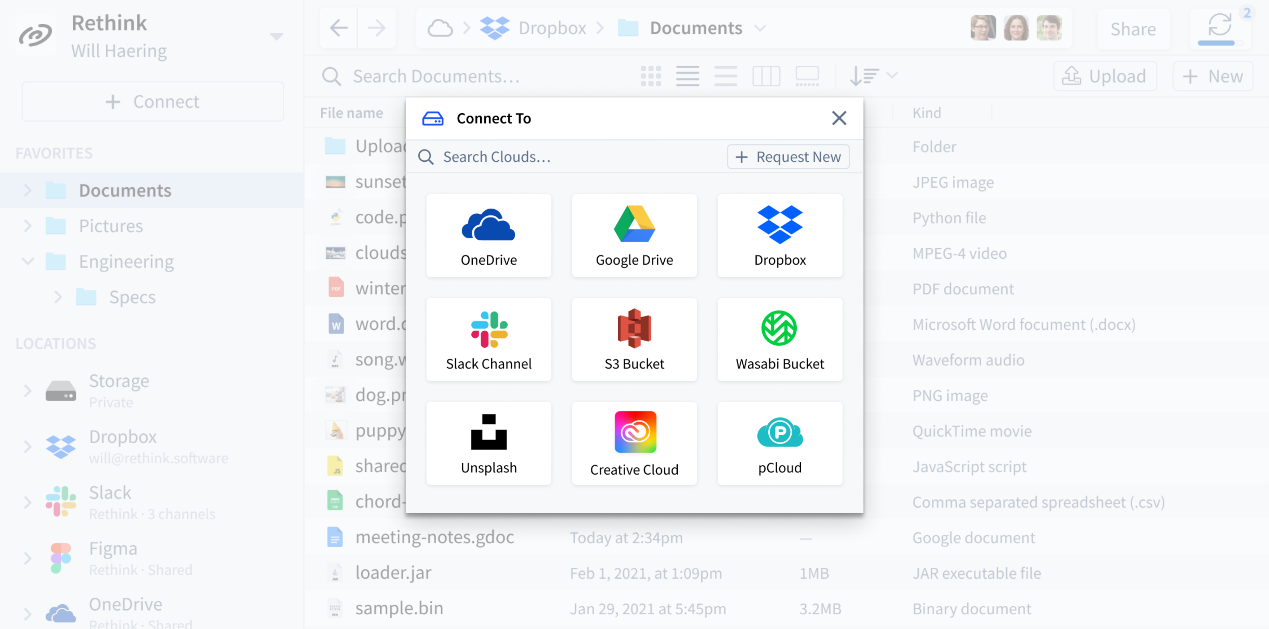Image resolution: width=1269 pixels, height=629 pixels.
Task: Pick the Creative Cloud connector
Action: (x=634, y=444)
